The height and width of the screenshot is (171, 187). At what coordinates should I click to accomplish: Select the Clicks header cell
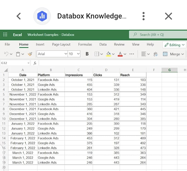pyautogui.click(x=106, y=75)
